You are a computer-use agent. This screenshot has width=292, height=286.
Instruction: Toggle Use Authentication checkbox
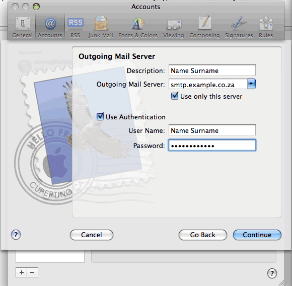[x=100, y=116]
